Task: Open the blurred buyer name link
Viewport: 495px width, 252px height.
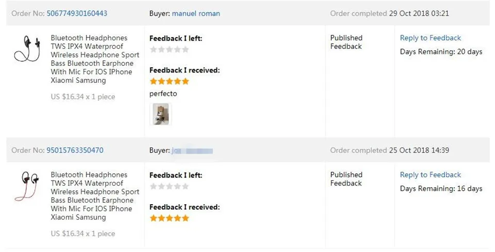Action: pyautogui.click(x=192, y=151)
